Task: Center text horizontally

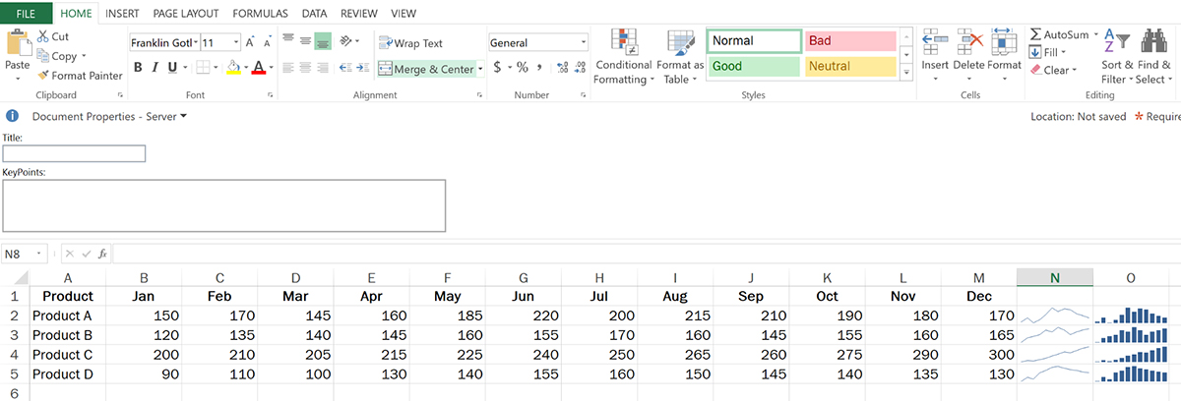Action: [305, 68]
